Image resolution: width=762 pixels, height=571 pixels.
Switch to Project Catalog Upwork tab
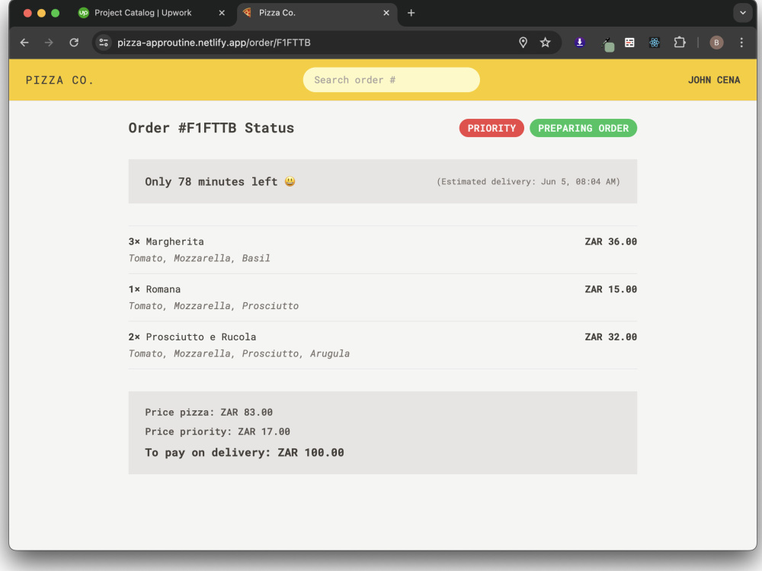[143, 13]
